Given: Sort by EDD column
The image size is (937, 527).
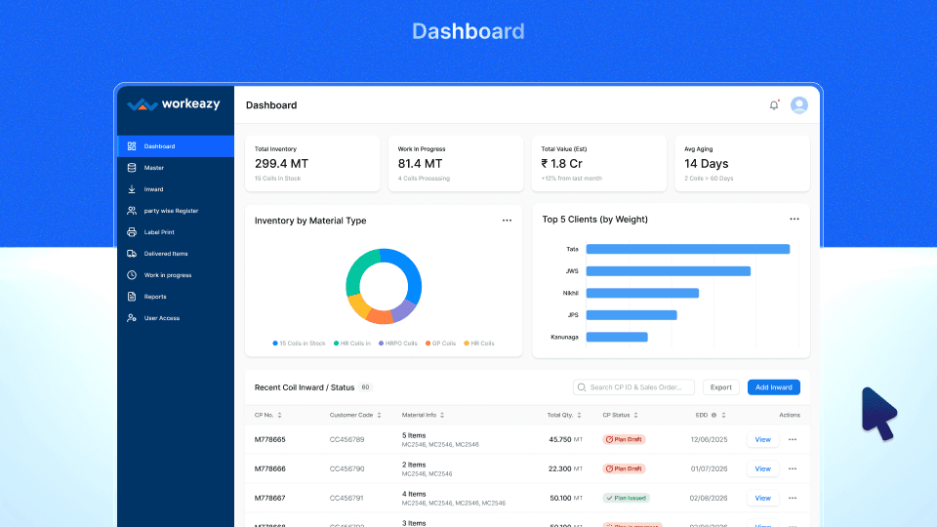Looking at the screenshot, I should (x=723, y=416).
